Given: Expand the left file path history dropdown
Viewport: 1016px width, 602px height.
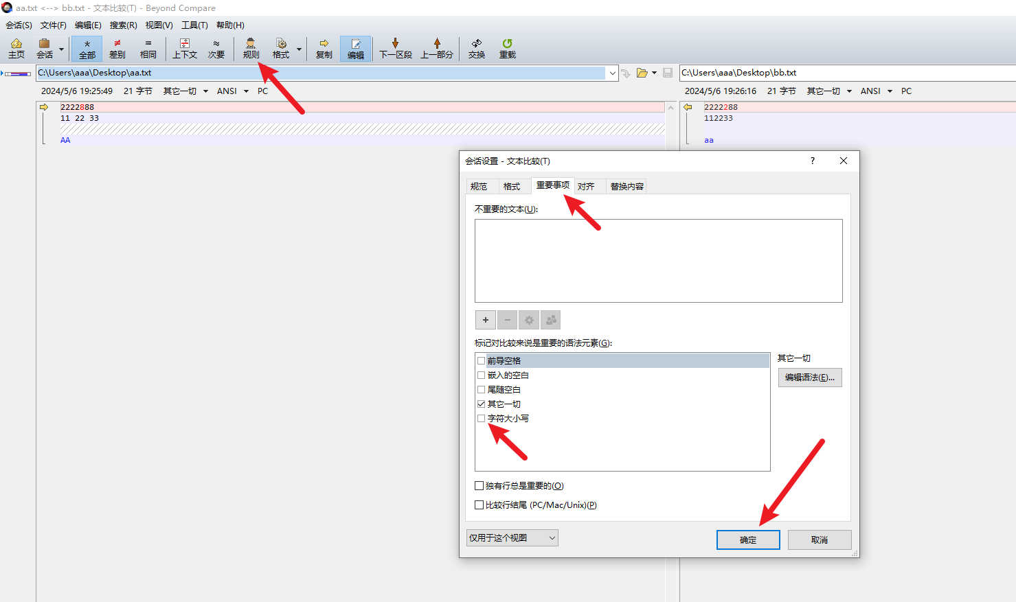Looking at the screenshot, I should click(x=612, y=73).
